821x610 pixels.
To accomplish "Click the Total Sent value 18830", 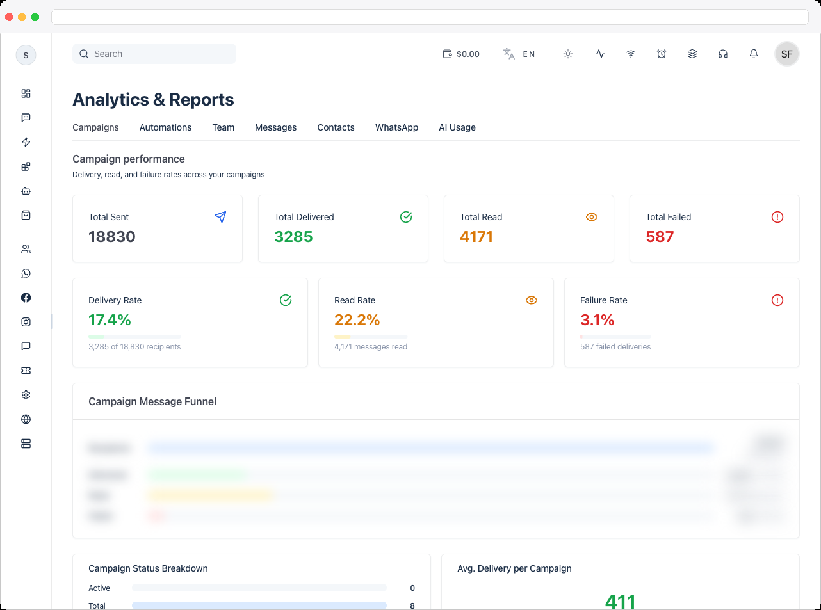I will (x=112, y=237).
